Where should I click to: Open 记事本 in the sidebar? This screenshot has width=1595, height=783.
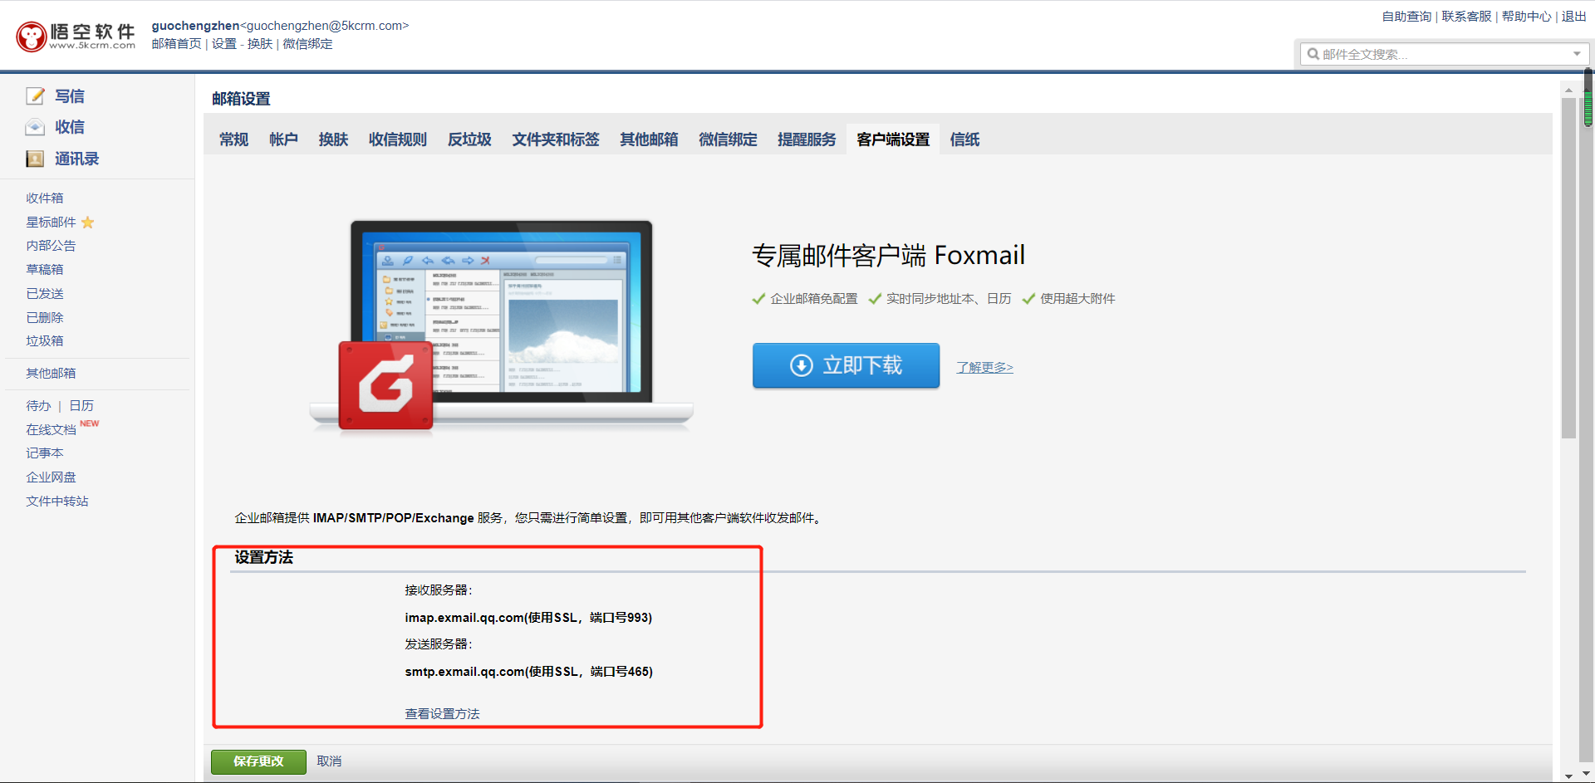click(45, 453)
